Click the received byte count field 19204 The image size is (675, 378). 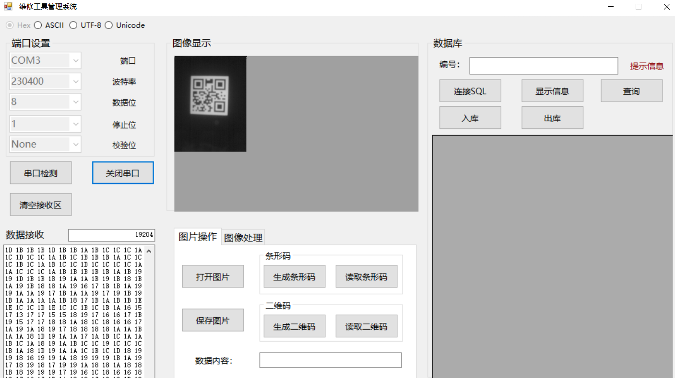111,235
